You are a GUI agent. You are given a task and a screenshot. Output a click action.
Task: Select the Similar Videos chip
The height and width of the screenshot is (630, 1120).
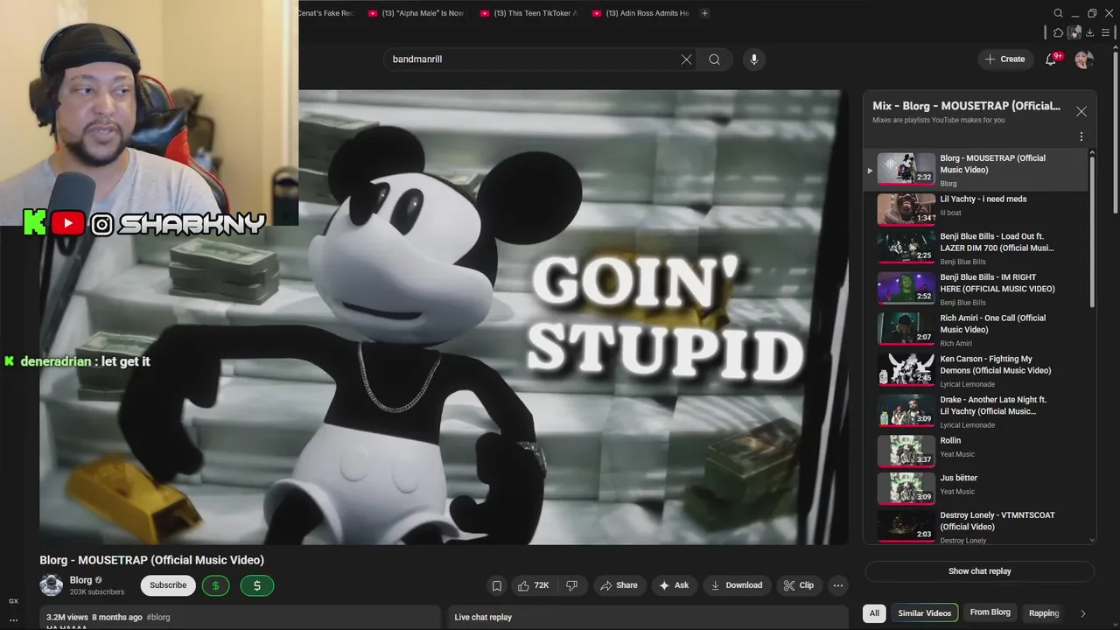(x=925, y=613)
